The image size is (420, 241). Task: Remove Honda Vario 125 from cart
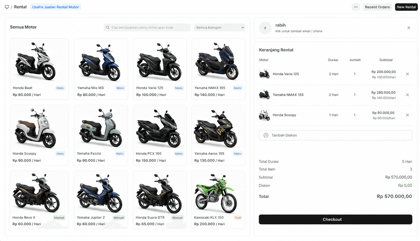click(408, 74)
